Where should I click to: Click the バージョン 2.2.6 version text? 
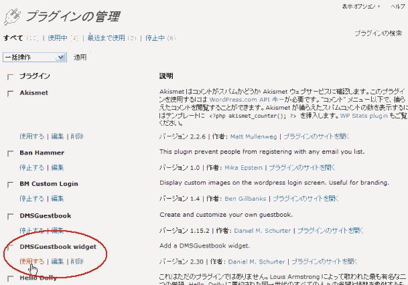(x=182, y=136)
